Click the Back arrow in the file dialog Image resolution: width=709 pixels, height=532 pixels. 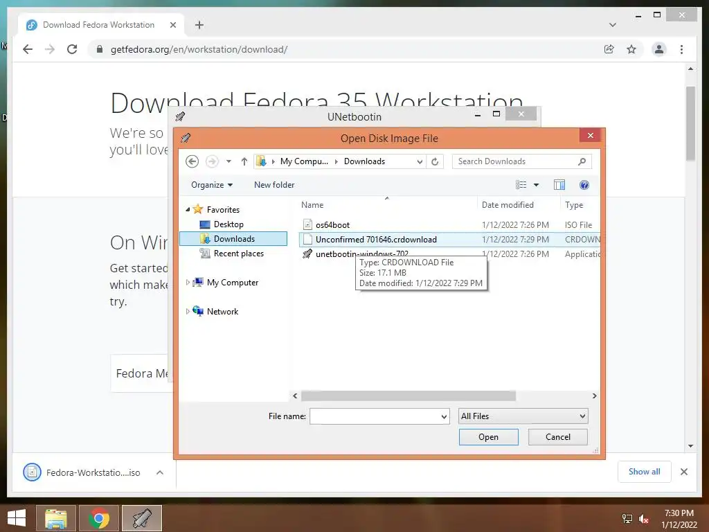[192, 161]
